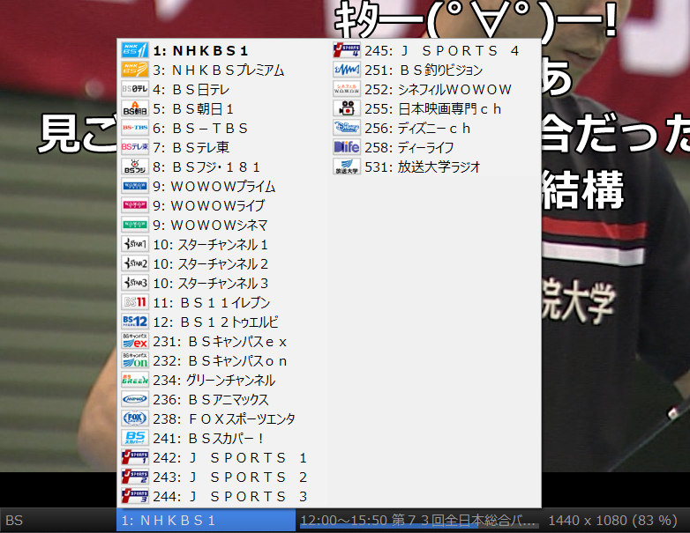Image resolution: width=690 pixels, height=533 pixels.
Task: Click the 12:00~15:50 program info entry
Action: click(x=419, y=521)
